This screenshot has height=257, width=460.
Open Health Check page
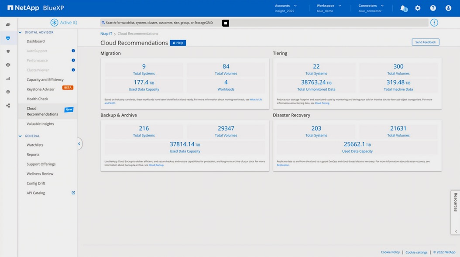[x=38, y=99]
